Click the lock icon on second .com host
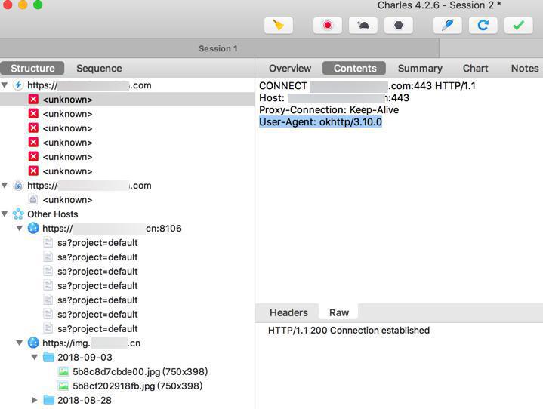The height and width of the screenshot is (409, 543). 18,186
